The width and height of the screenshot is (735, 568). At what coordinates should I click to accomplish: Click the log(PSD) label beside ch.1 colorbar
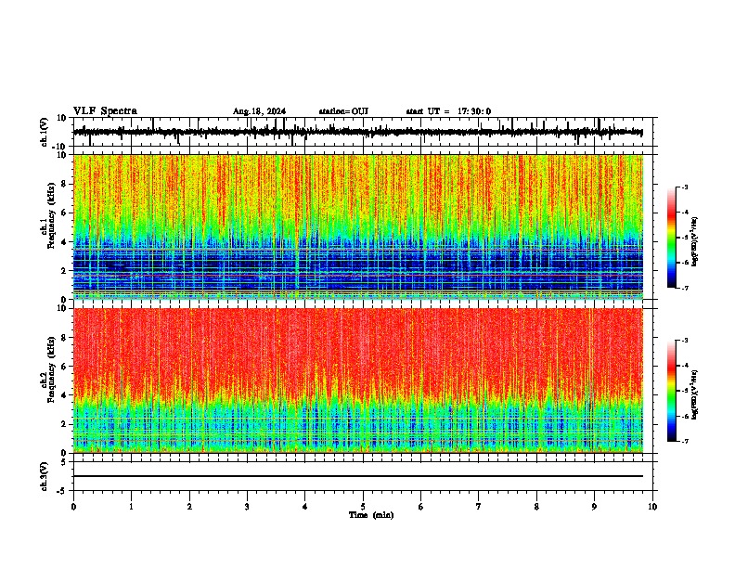tap(694, 242)
